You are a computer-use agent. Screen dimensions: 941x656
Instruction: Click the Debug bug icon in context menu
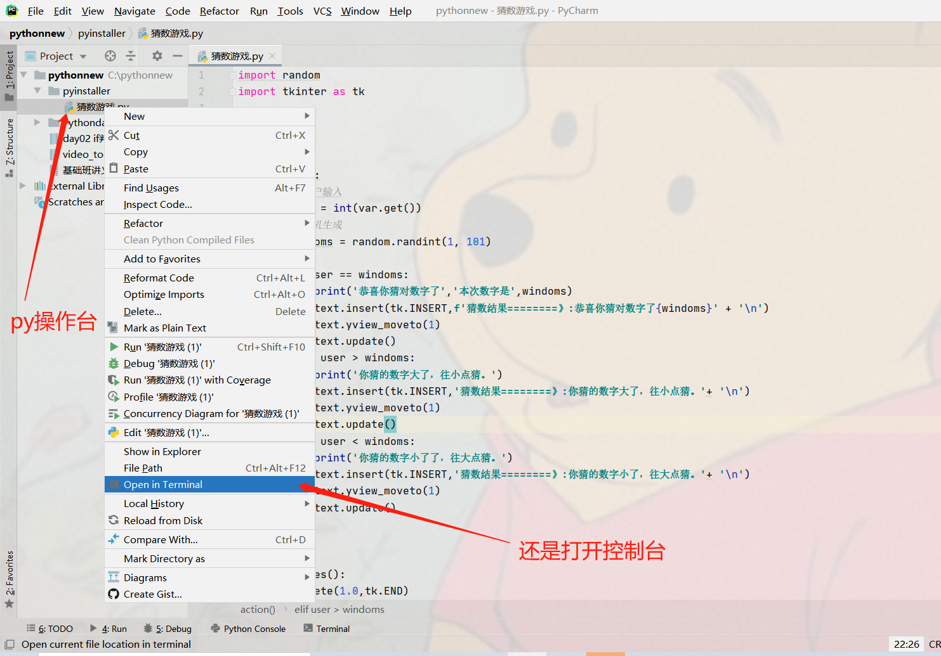114,363
